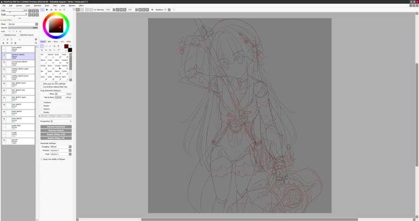Click the Undo button in the quick bar
Viewport: 419px width, 221px height.
78,9
